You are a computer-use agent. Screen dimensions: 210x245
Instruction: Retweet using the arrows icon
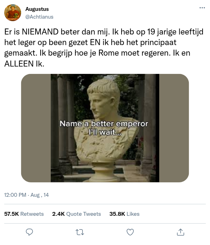click(80, 232)
